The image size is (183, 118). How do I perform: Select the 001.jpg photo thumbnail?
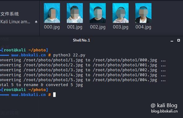click(75, 13)
